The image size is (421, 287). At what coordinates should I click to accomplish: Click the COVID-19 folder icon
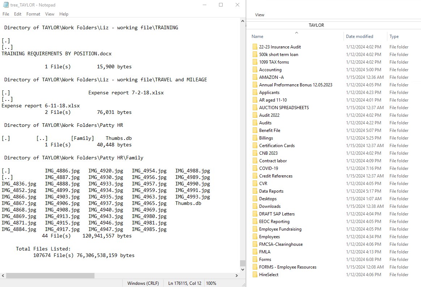[x=255, y=168]
